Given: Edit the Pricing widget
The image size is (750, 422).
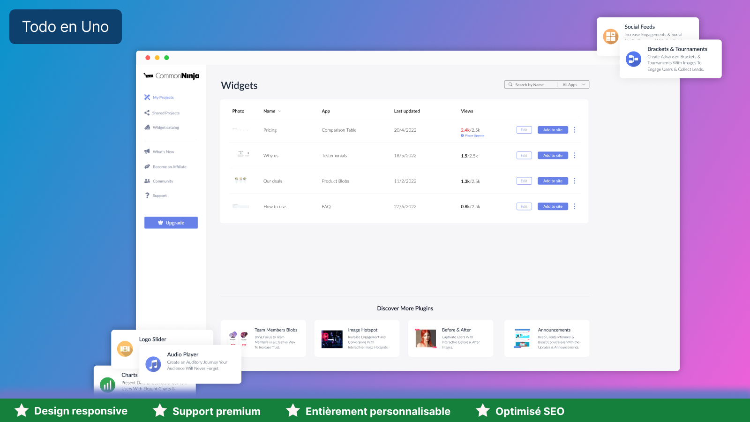Looking at the screenshot, I should [524, 130].
